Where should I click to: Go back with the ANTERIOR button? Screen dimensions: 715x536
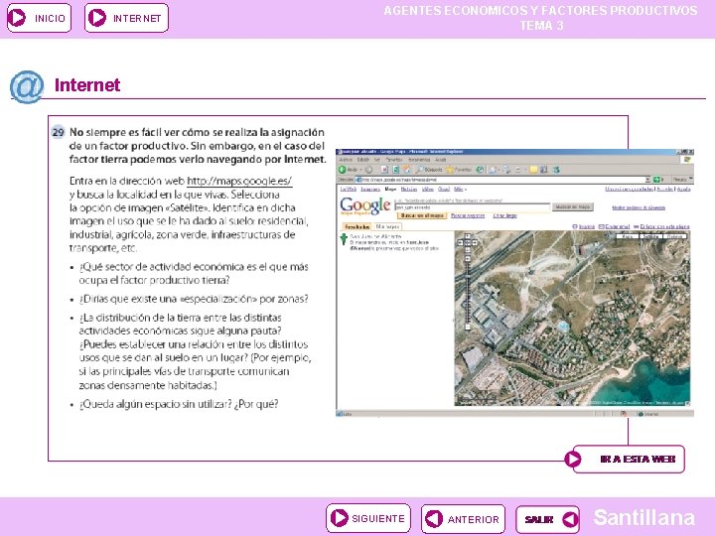(463, 519)
